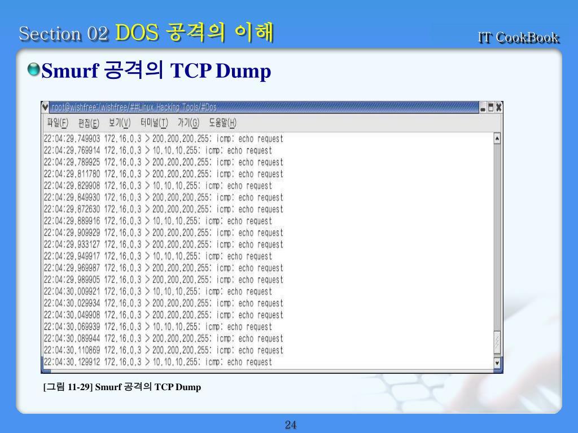Screen dimensions: 578x433
Task: Click the terminal title bar text
Action: (134, 107)
